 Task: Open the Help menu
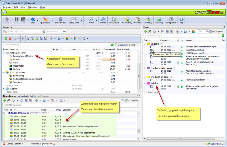pos(42,7)
